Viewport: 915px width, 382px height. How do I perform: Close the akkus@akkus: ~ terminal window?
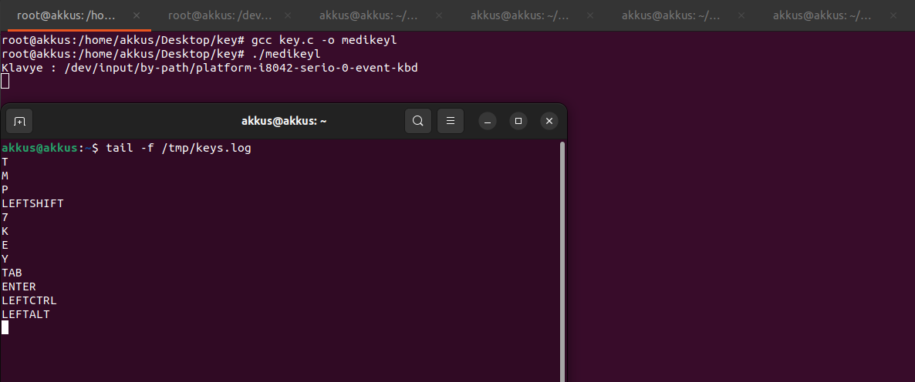coord(549,121)
